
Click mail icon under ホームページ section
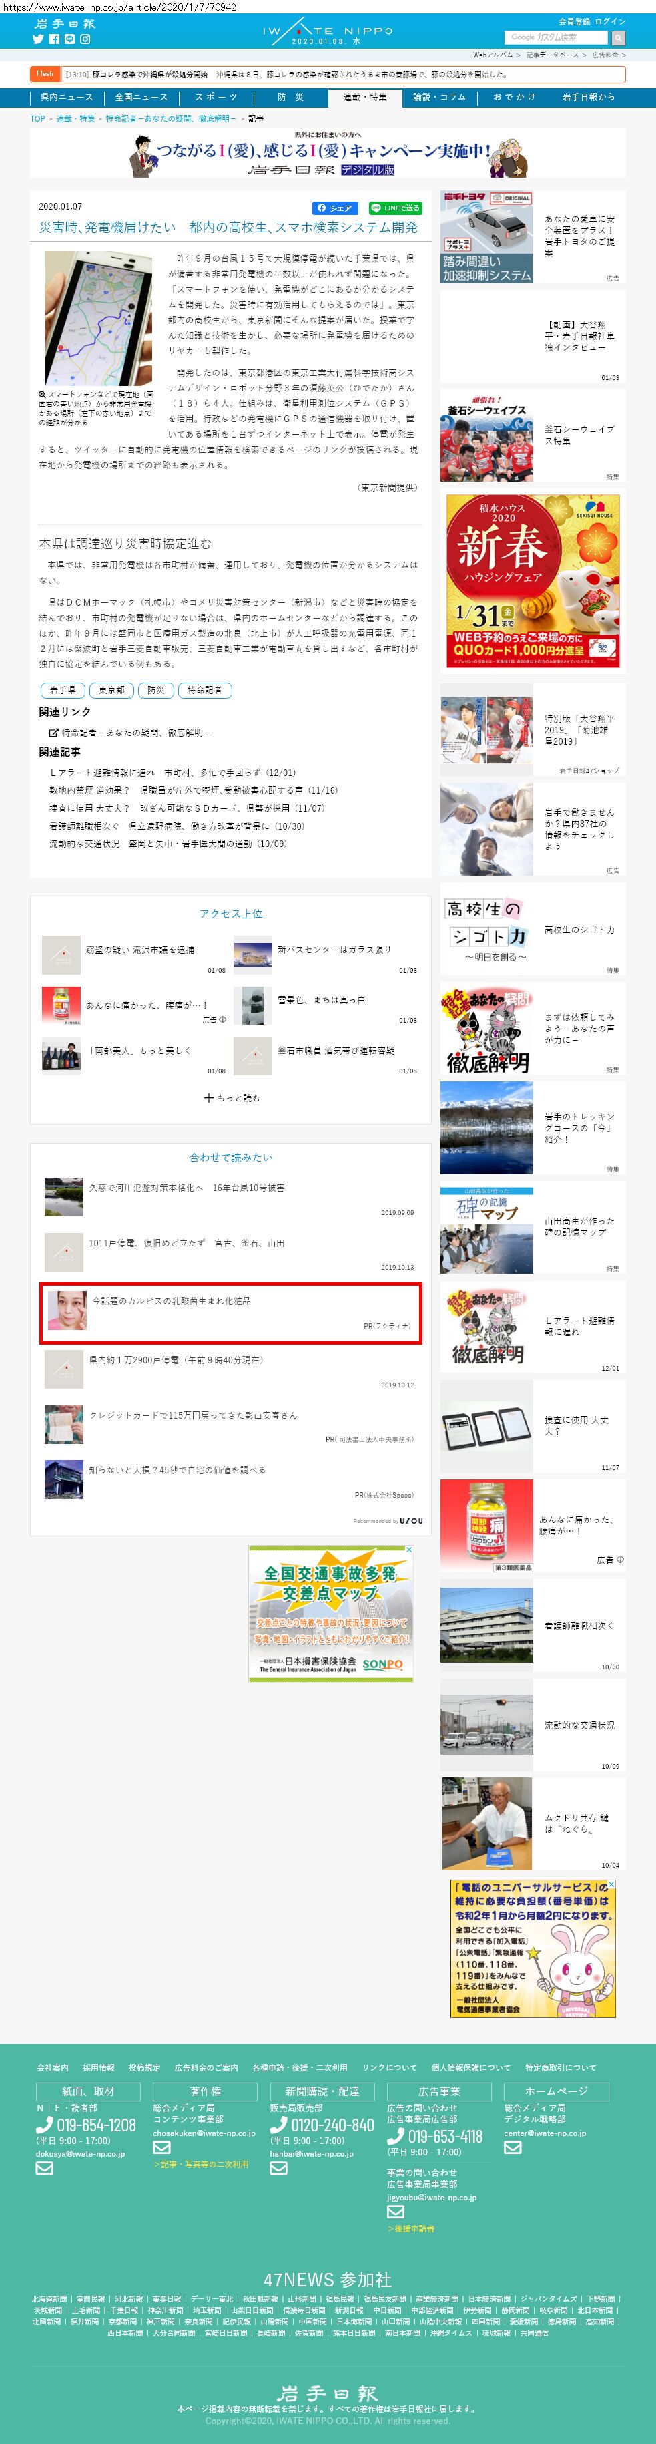click(513, 2148)
